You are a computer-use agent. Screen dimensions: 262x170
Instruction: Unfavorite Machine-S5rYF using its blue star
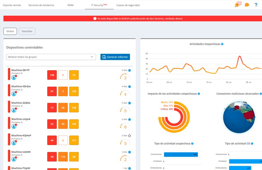[130, 70]
